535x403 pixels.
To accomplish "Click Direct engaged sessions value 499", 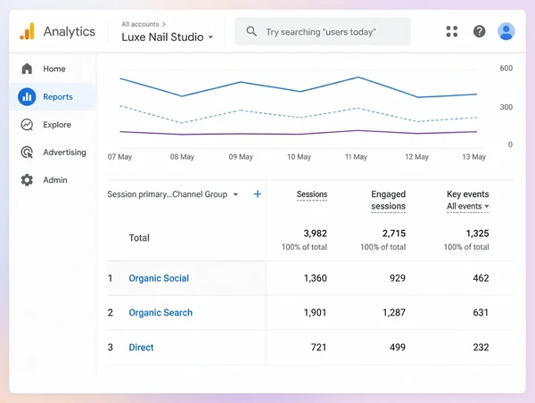I will 398,348.
